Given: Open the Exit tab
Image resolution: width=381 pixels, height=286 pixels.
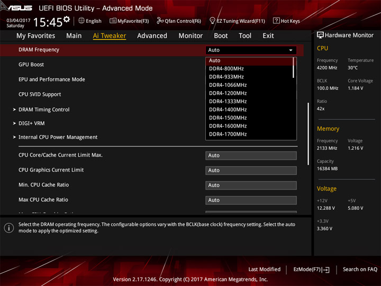Looking at the screenshot, I should (268, 36).
